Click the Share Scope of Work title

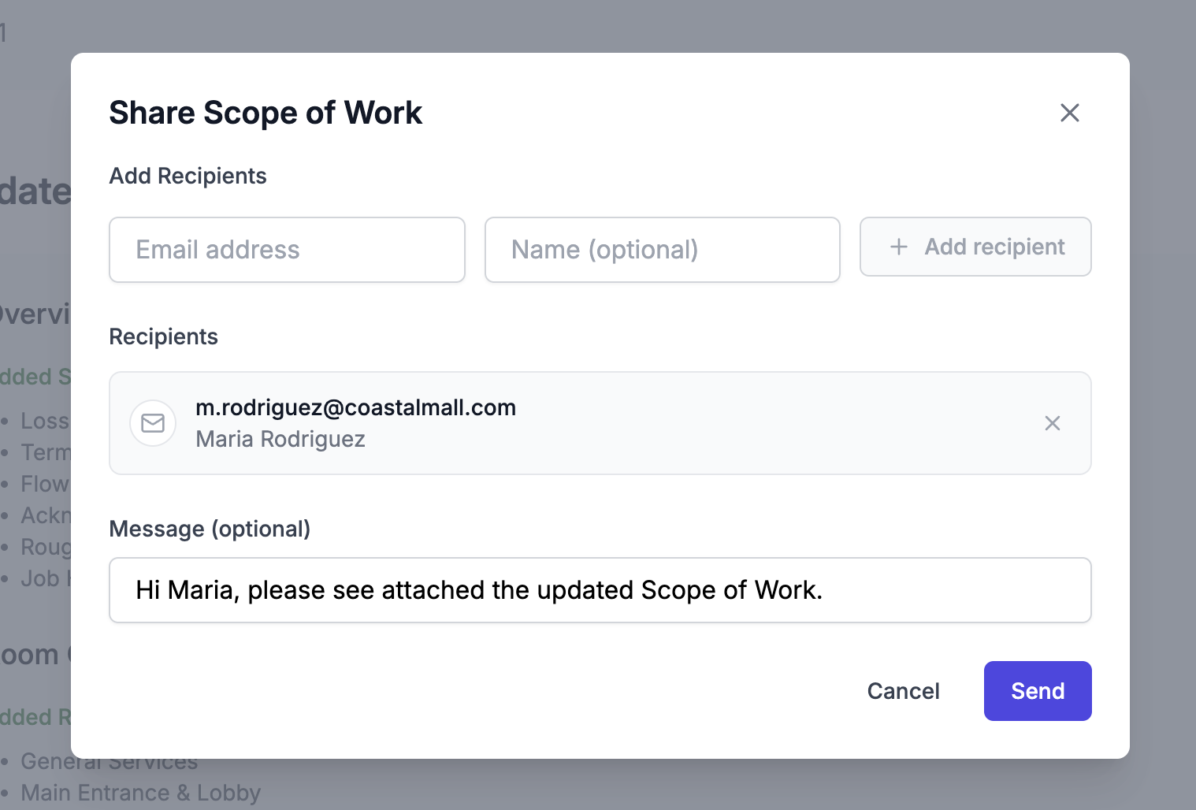click(266, 113)
